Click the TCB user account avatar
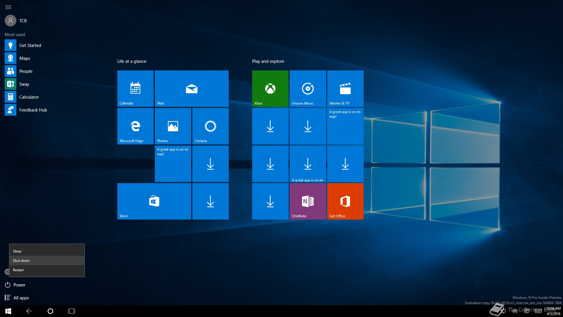 coord(11,21)
